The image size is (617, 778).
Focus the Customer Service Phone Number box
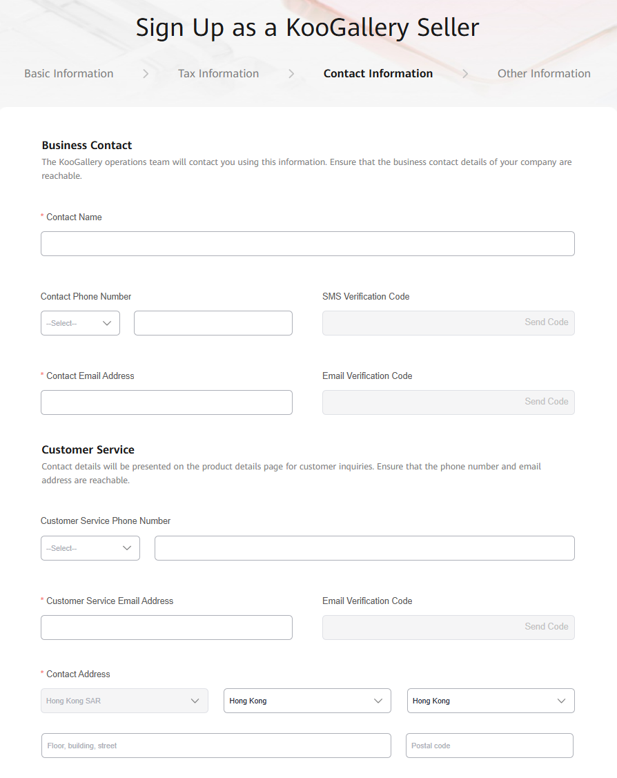(364, 548)
